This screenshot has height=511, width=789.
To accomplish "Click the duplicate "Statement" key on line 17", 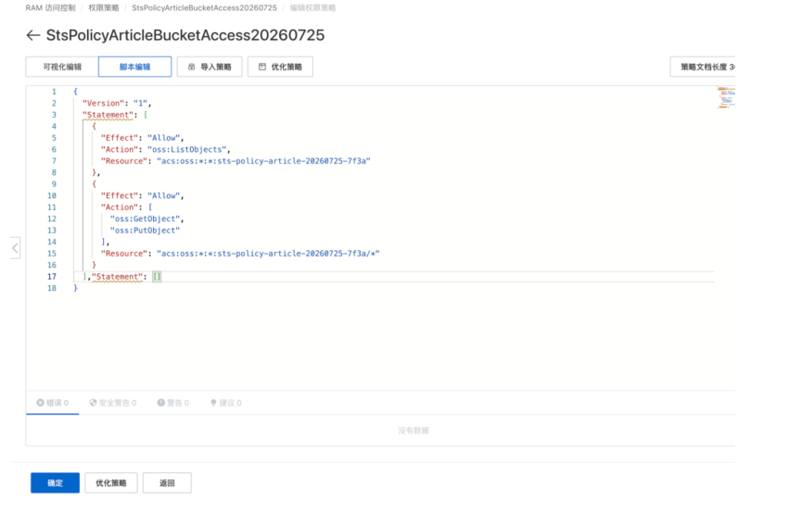I will (117, 277).
